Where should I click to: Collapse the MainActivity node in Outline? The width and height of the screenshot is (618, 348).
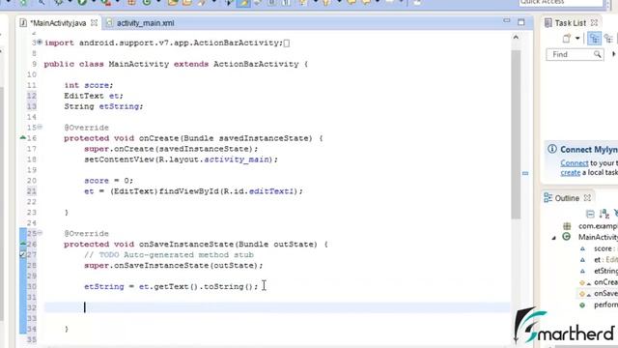click(x=553, y=238)
